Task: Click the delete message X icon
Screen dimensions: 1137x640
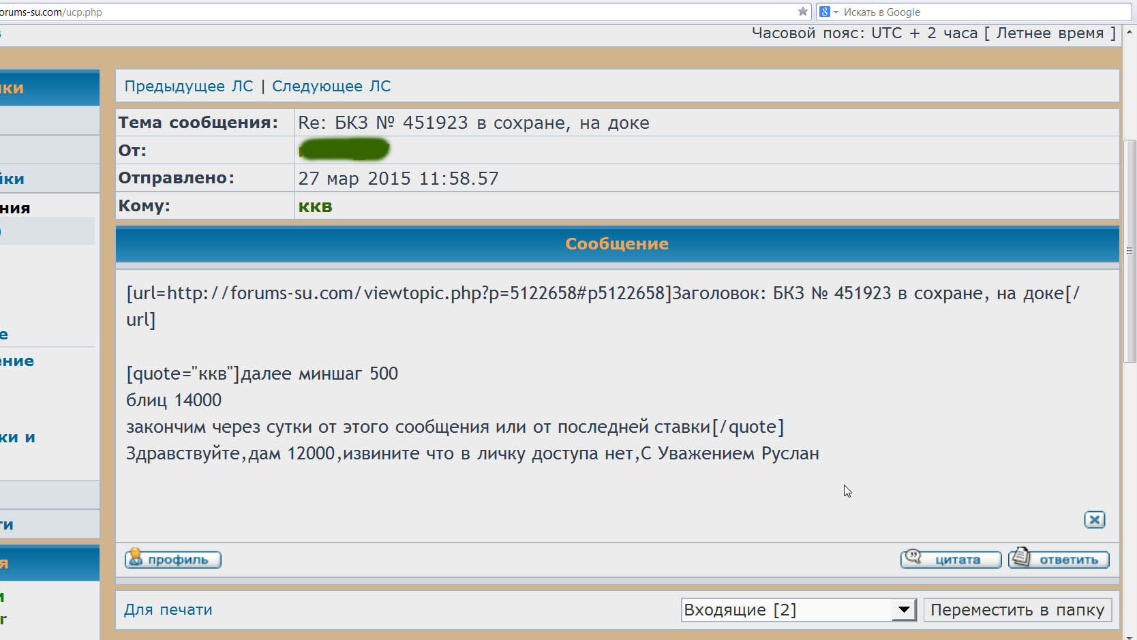Action: 1094,520
